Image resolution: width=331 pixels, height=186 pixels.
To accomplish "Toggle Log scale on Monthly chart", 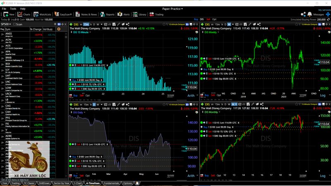I will coord(323,176).
